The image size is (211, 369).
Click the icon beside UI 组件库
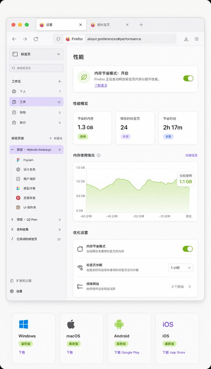tap(18, 207)
